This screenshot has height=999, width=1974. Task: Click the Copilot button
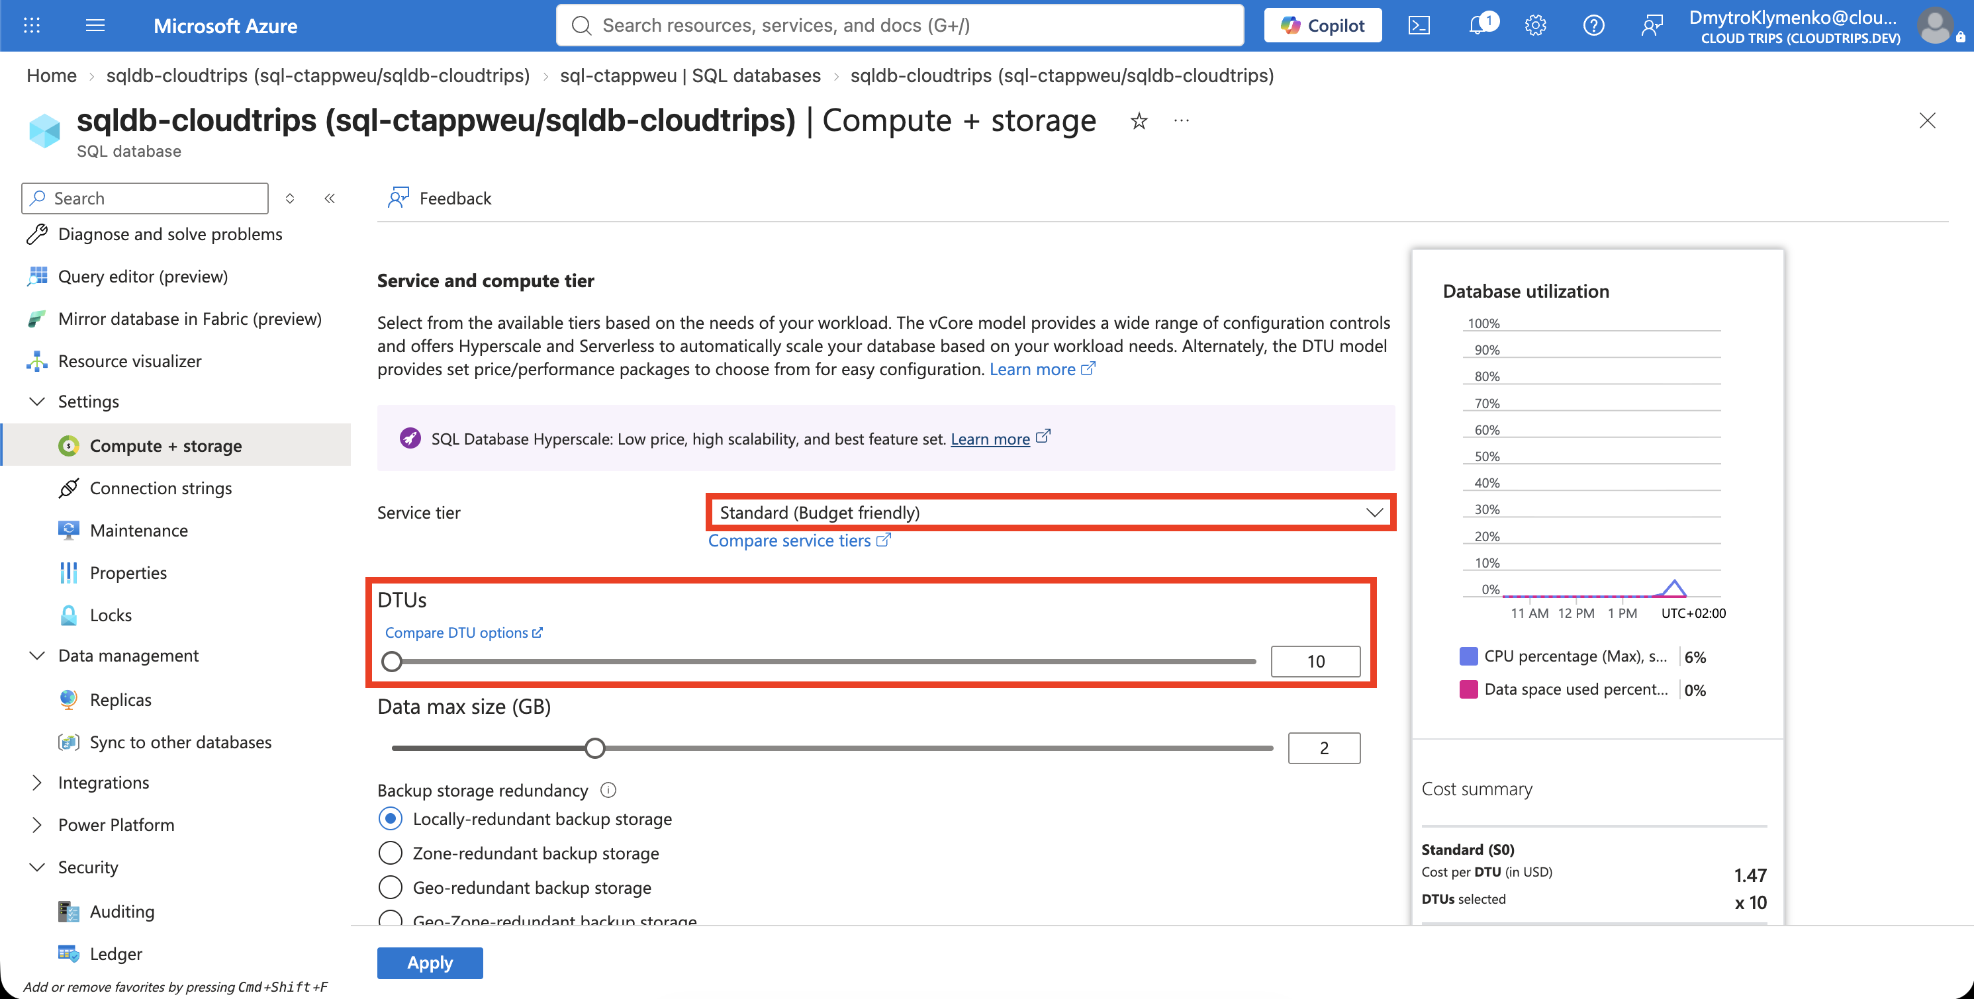coord(1323,25)
